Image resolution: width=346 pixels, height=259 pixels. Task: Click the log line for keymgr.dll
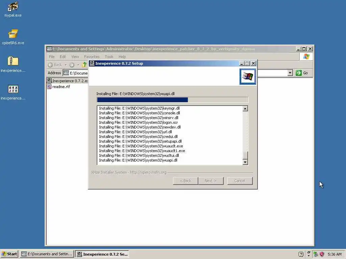tap(139, 108)
